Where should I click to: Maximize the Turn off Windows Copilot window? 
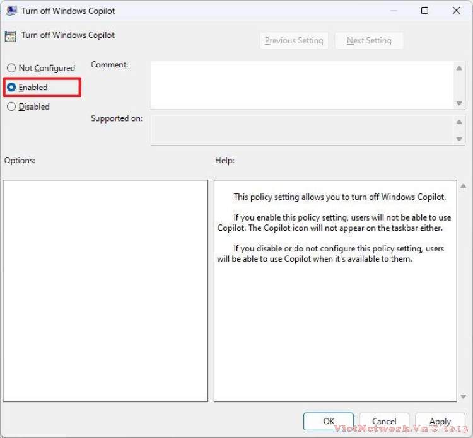424,11
